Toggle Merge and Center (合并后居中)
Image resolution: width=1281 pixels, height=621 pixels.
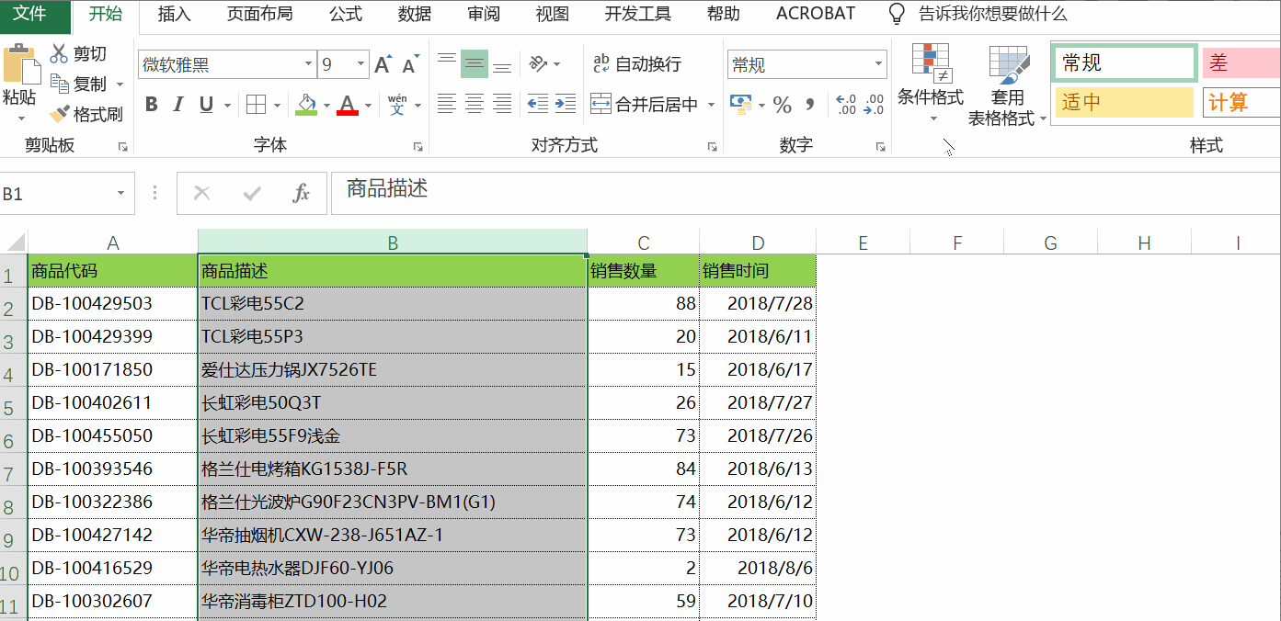(645, 104)
